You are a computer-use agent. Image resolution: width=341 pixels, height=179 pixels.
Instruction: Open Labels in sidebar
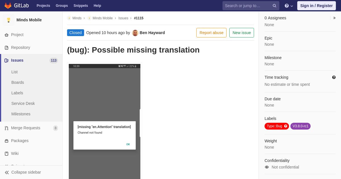point(17,93)
